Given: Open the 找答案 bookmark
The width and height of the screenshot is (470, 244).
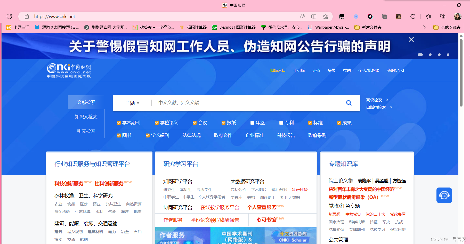Looking at the screenshot, I should coord(153,27).
